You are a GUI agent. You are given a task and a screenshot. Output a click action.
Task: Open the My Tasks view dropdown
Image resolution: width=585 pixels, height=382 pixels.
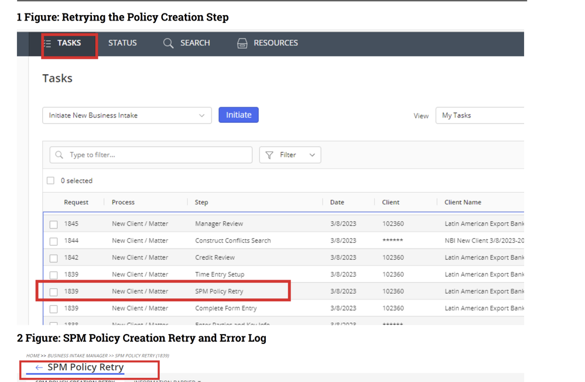pos(480,115)
